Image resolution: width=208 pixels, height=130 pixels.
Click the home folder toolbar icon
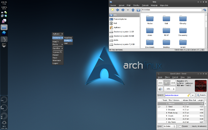[x=138, y=10]
